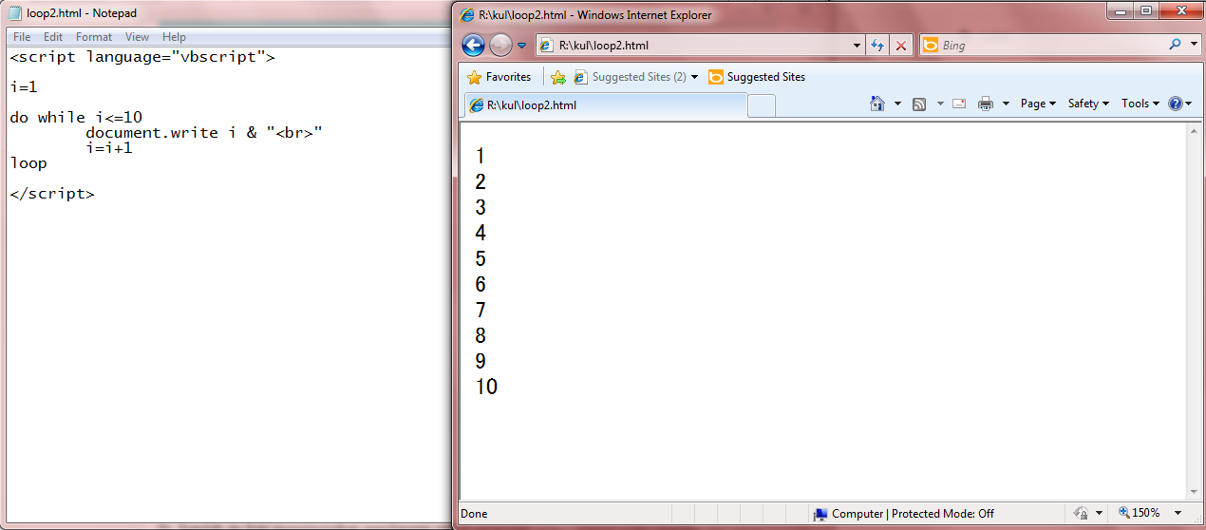Click Computer | Protected Mode: Off status
1206x530 pixels.
pyautogui.click(x=913, y=514)
